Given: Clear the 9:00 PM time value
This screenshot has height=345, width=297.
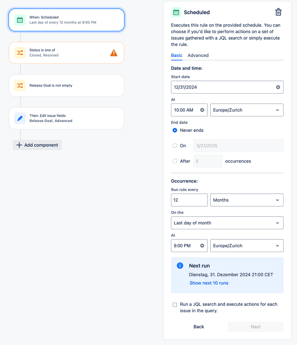Looking at the screenshot, I should 202,246.
